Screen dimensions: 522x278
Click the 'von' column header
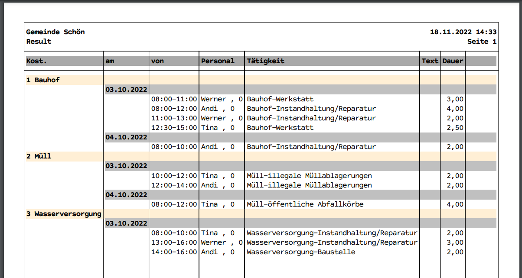point(157,61)
